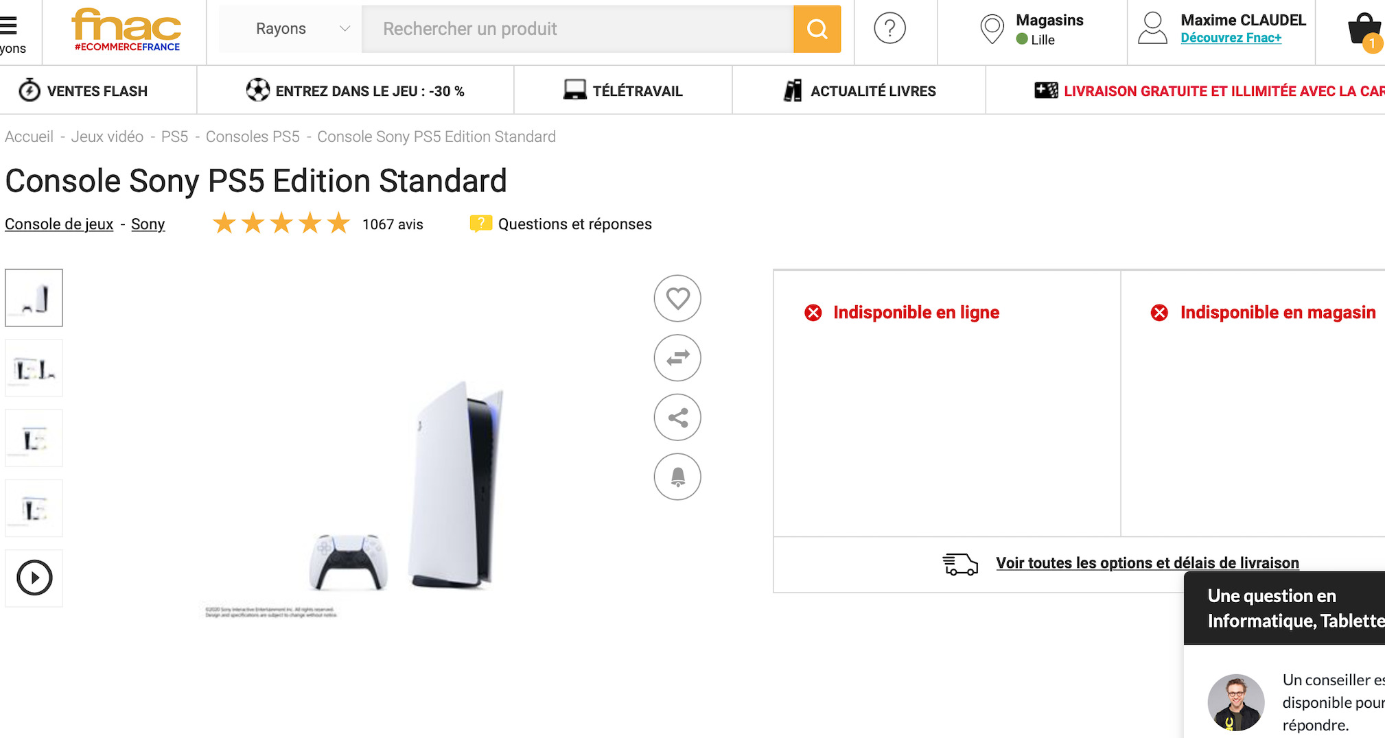Follow the Découvrez Fnac+ link
Screen dimensions: 1385x738
click(x=1231, y=38)
